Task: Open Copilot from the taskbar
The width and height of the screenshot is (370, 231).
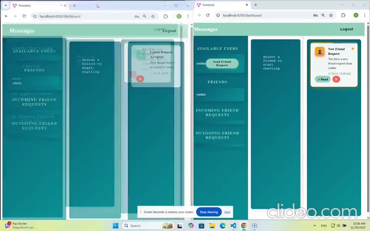Action: [x=191, y=225]
